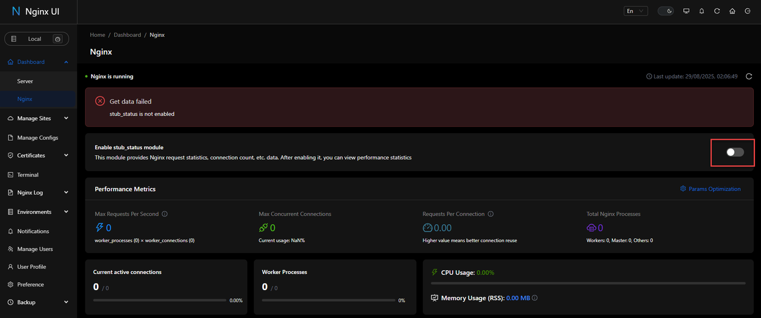
Task: Click the Params Optimization gear icon
Action: (x=683, y=189)
